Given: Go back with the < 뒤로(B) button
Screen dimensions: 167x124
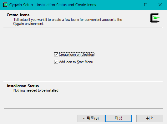Looking at the screenshot, I should [x=91, y=118].
